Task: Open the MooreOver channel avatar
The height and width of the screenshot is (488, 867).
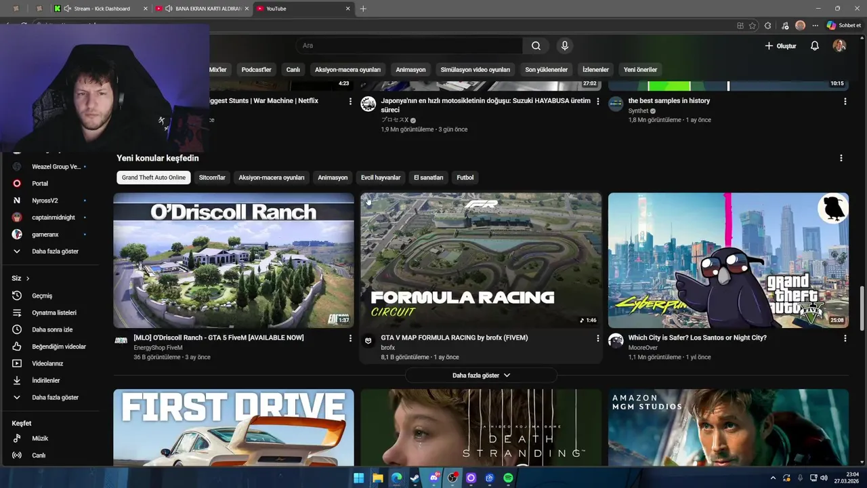Action: (x=616, y=340)
